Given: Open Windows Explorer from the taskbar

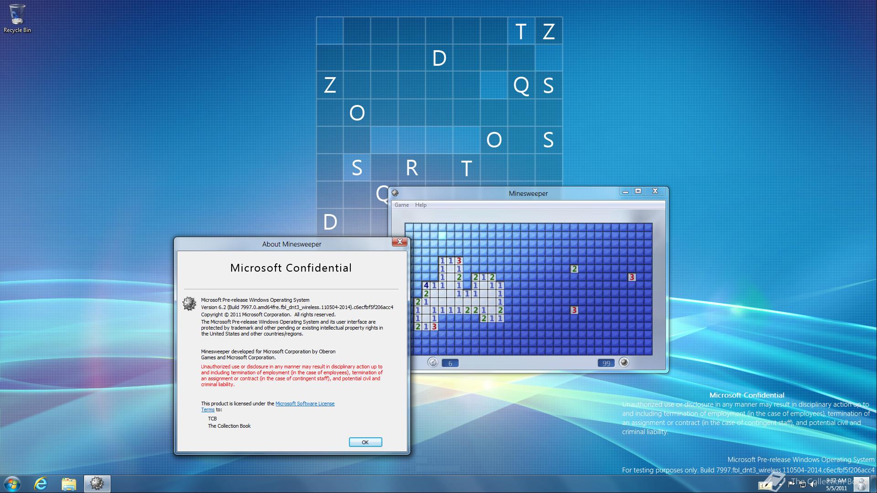Looking at the screenshot, I should [69, 484].
